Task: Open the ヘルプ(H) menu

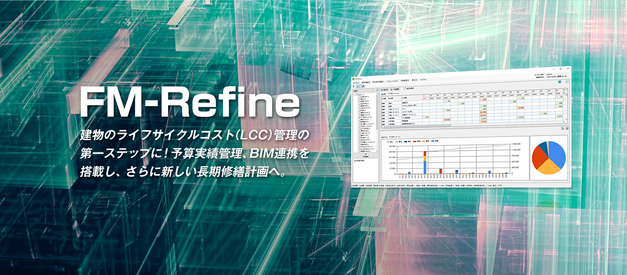Action: [x=423, y=80]
